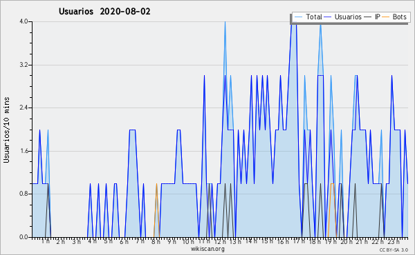Click the '1 h' x-axis label
Screen dimensions: 415x255
[x=45, y=241]
